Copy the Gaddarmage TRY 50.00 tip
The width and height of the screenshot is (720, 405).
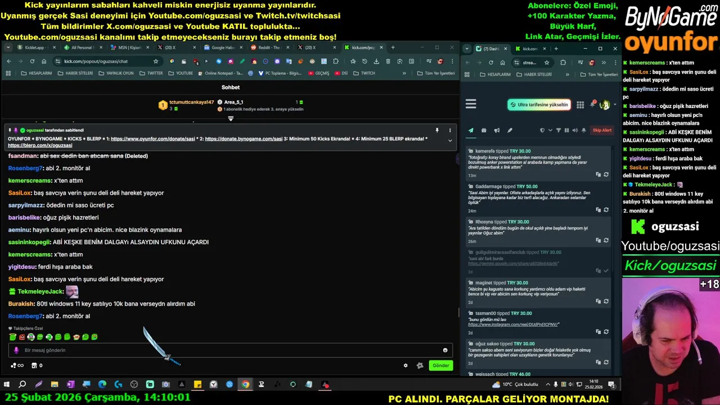[598, 210]
